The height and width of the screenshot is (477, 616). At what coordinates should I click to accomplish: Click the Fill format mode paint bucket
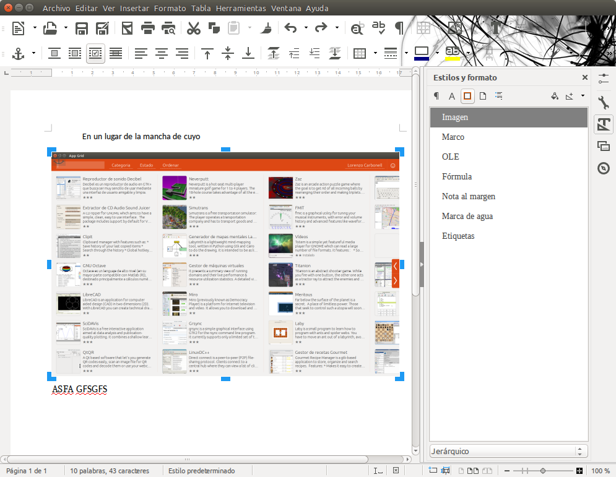555,96
